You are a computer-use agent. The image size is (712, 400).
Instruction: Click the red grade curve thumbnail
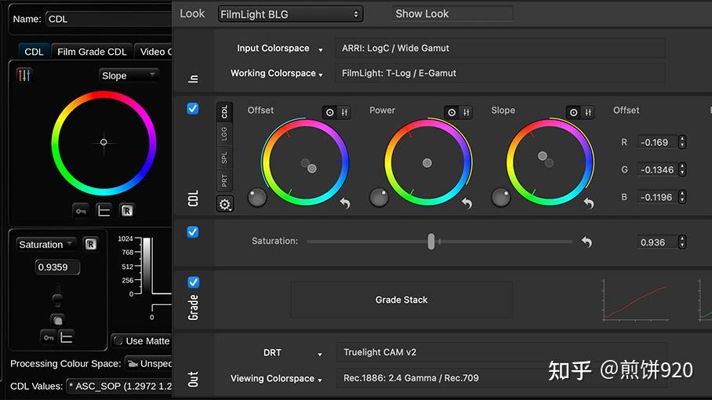636,300
